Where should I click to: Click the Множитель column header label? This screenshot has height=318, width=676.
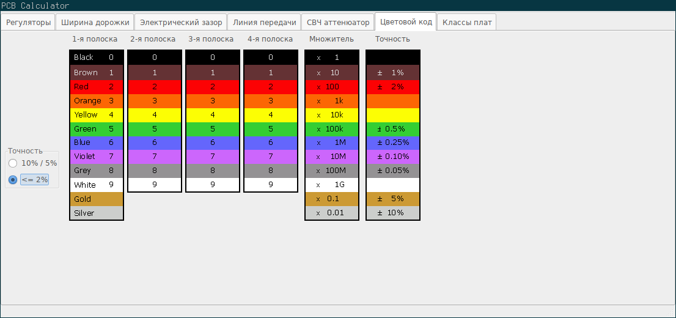tap(331, 39)
